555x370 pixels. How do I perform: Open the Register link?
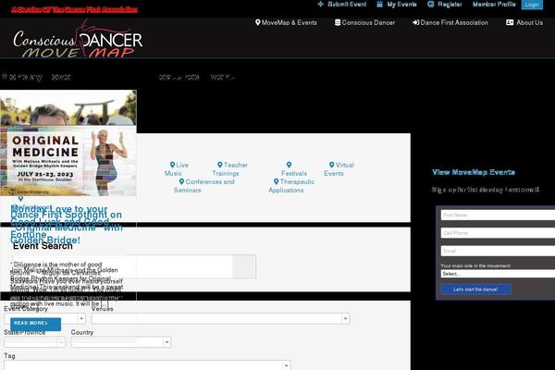(445, 5)
